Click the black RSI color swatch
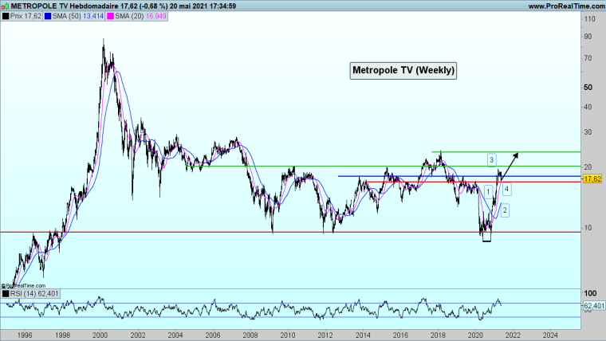The height and width of the screenshot is (341, 606). [x=6, y=293]
